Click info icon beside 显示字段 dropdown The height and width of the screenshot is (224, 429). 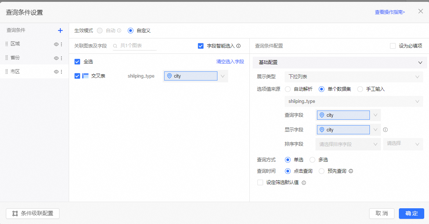pos(385,130)
